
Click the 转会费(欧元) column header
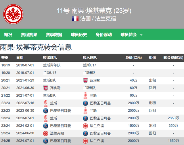coord(173,58)
